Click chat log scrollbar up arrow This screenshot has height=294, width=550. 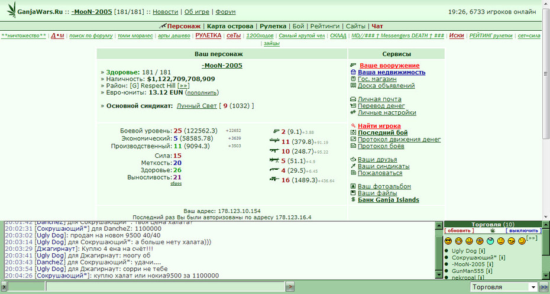[x=439, y=225]
